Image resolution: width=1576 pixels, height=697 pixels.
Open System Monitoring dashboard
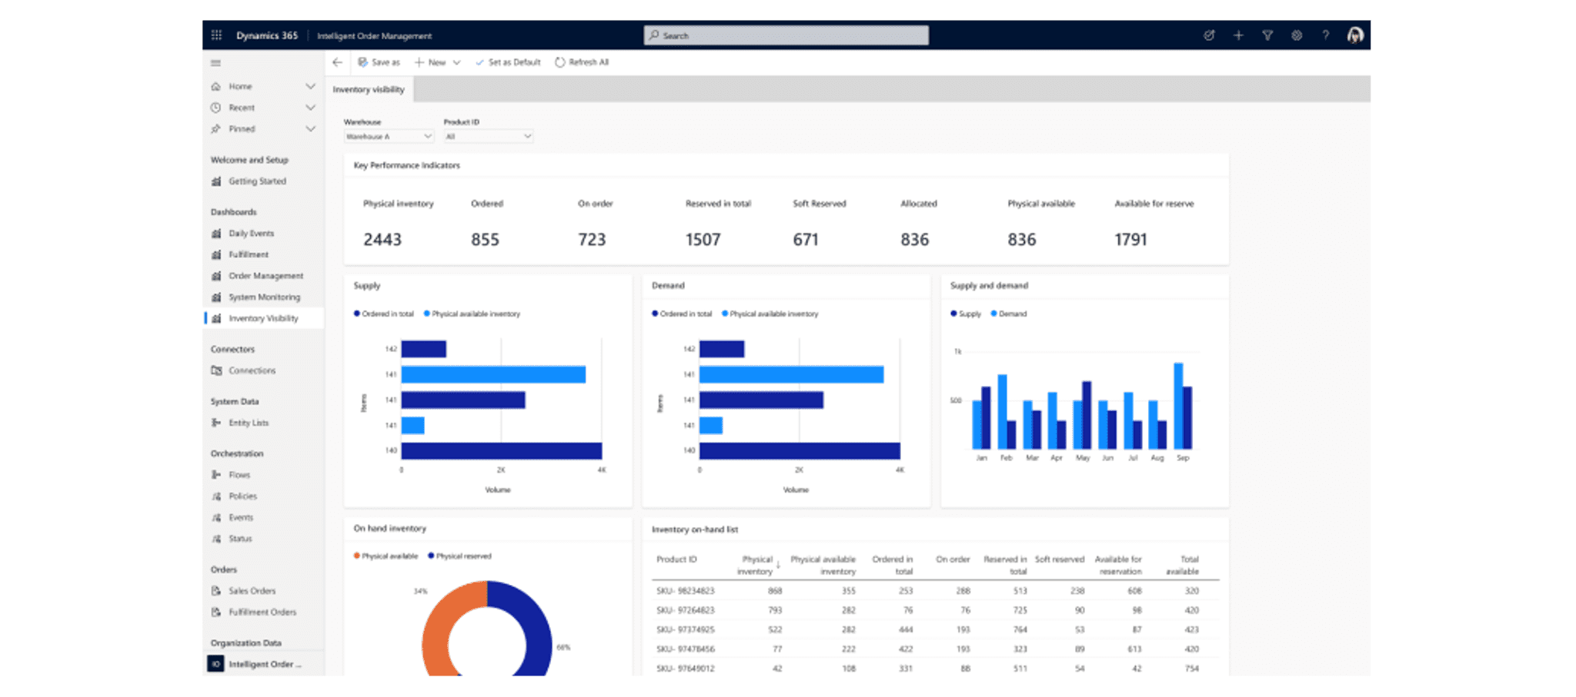click(x=264, y=297)
